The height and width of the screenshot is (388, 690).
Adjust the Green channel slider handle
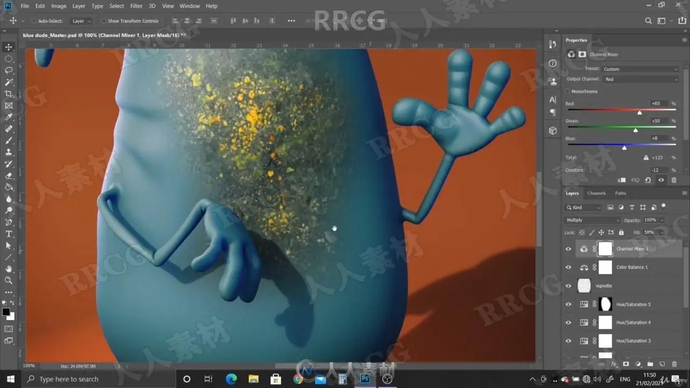[635, 130]
